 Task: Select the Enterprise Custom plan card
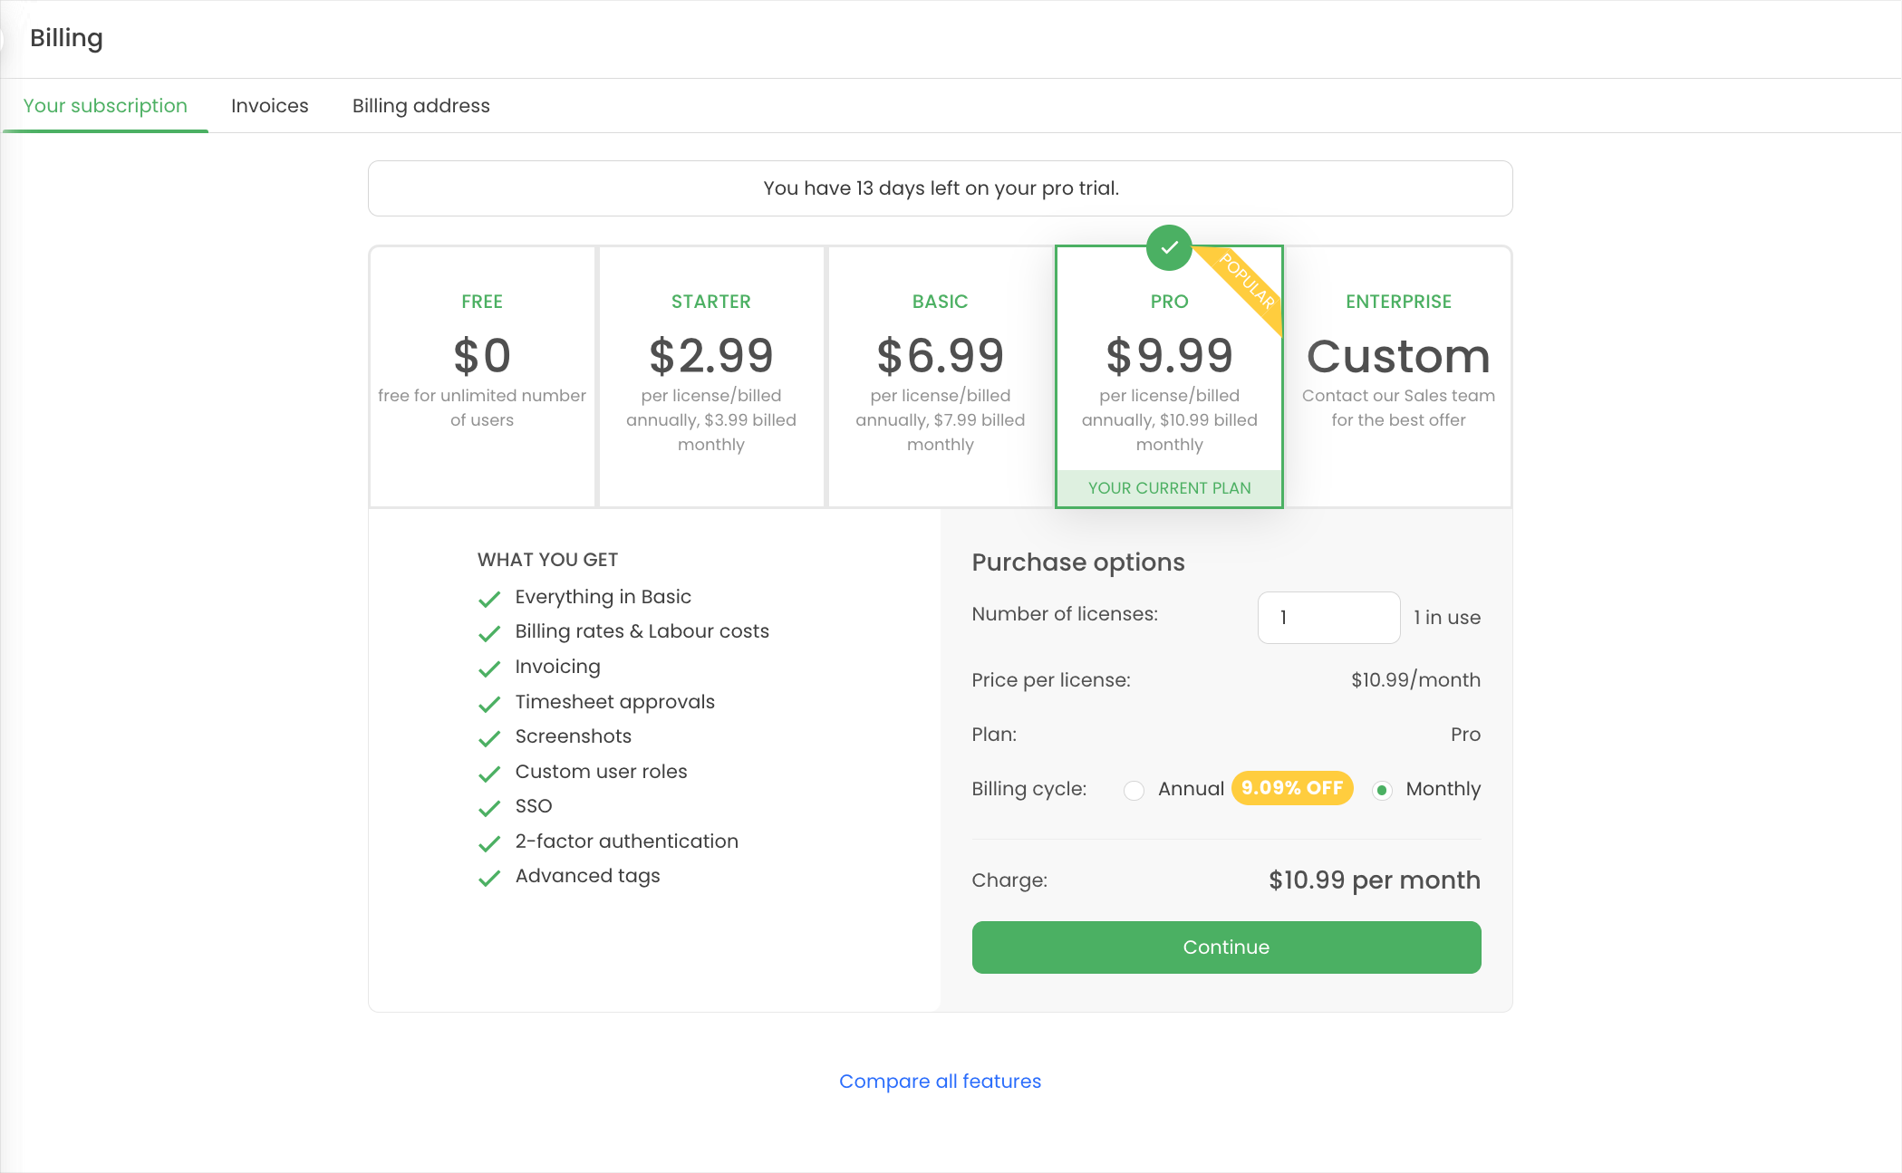pos(1398,376)
